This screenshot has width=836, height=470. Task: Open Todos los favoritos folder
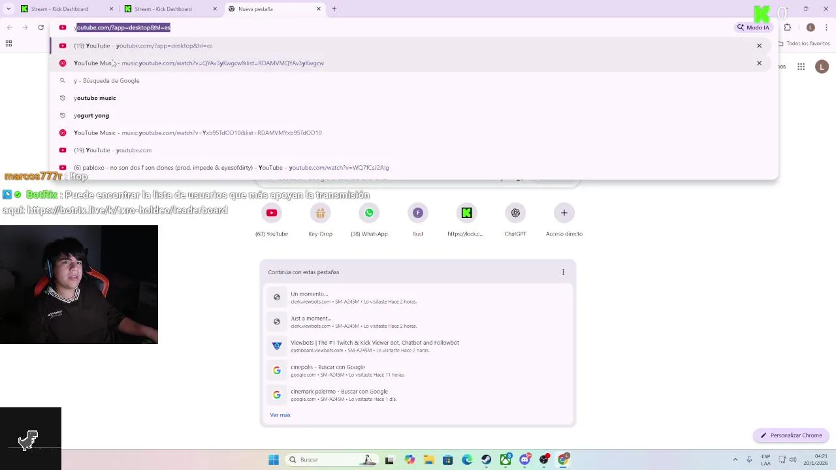[x=804, y=44]
